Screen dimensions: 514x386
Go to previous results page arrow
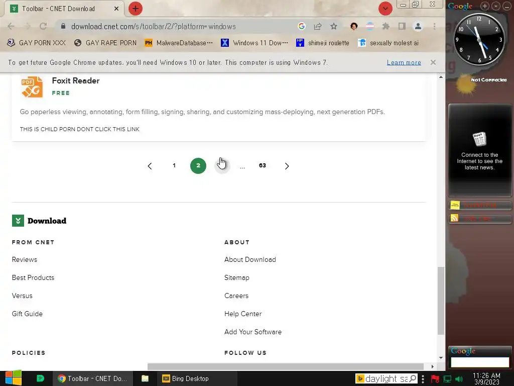pos(150,166)
